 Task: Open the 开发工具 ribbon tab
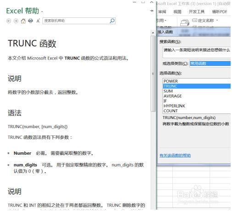pos(197,11)
